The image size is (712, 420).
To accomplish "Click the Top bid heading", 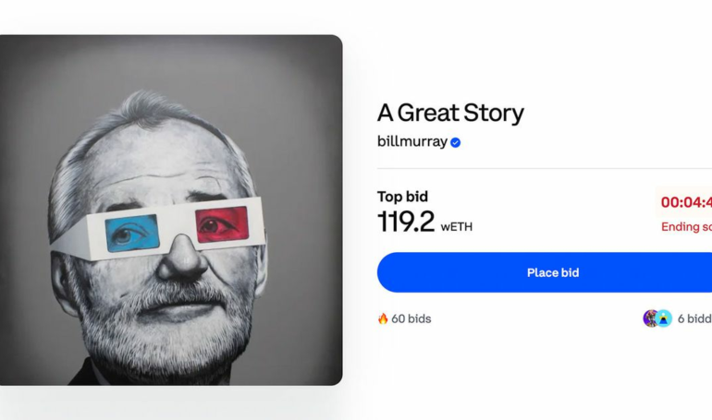I will click(x=402, y=196).
